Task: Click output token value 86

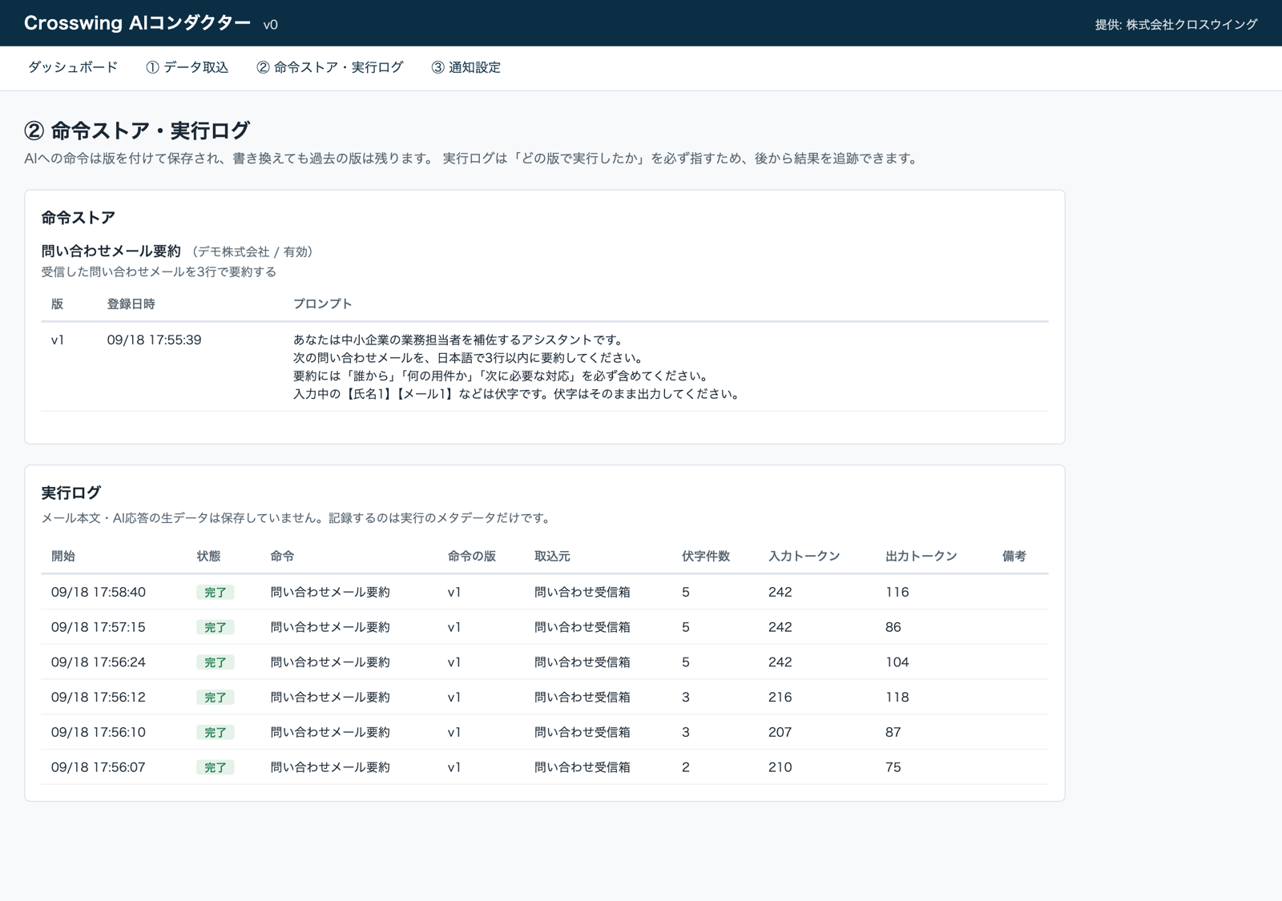Action: click(893, 627)
